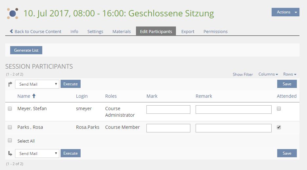
Task: Click the back chevron before Course Content
Action: tap(11, 31)
